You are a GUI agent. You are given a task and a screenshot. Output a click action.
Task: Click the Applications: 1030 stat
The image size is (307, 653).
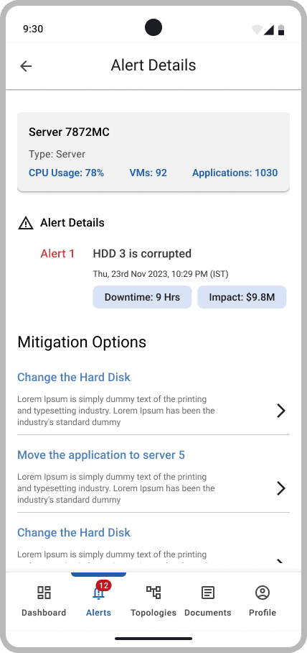(235, 173)
